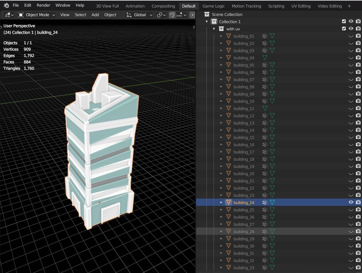362x273 pixels.
Task: Click the render camera icon for building_24
Action: click(x=358, y=202)
